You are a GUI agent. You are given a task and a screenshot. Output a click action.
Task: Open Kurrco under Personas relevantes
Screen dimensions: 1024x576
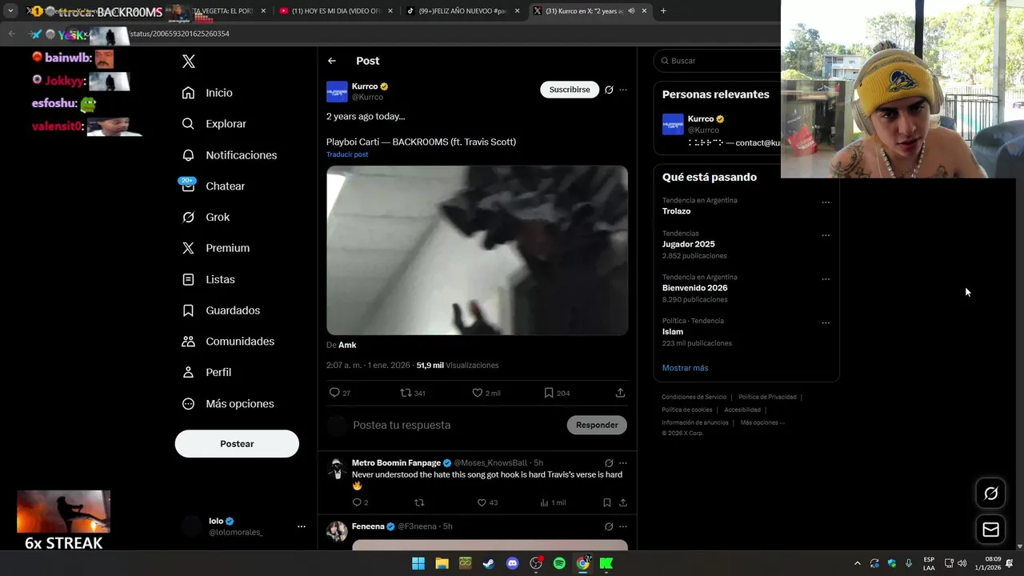pyautogui.click(x=701, y=118)
